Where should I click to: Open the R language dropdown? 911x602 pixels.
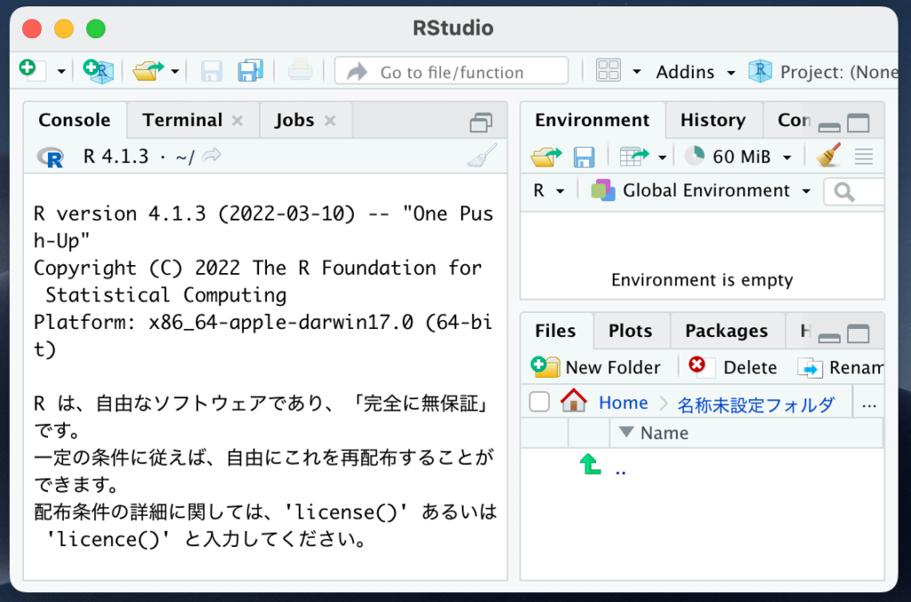pos(548,190)
